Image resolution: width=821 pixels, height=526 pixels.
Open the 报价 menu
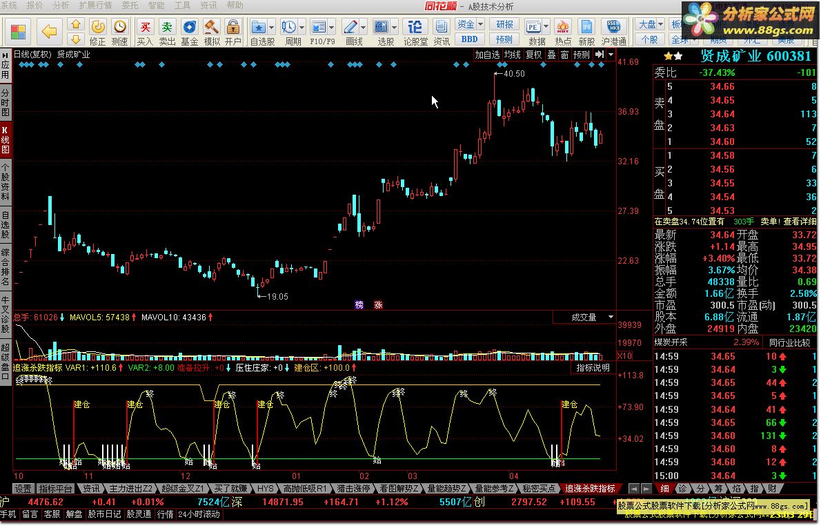click(x=34, y=6)
